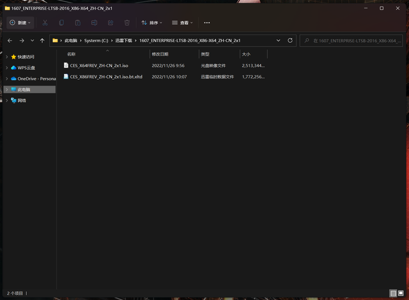The height and width of the screenshot is (300, 409).
Task: Switch to large icons view in status bar
Action: point(401,293)
